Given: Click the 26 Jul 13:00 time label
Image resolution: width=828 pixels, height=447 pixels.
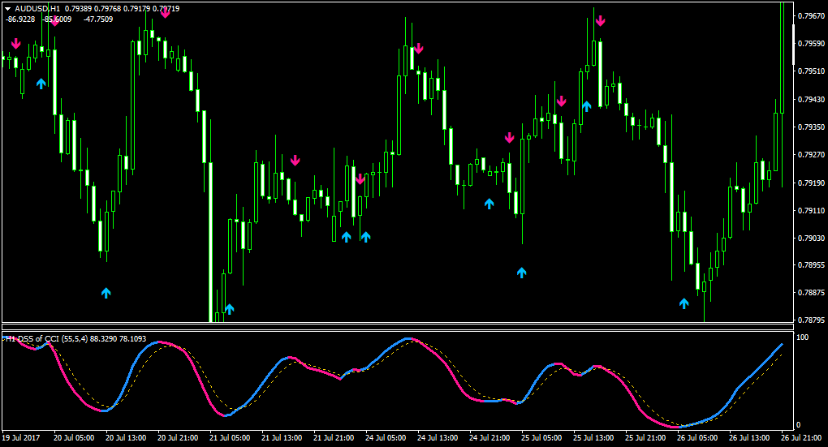Looking at the screenshot, I should click(749, 438).
